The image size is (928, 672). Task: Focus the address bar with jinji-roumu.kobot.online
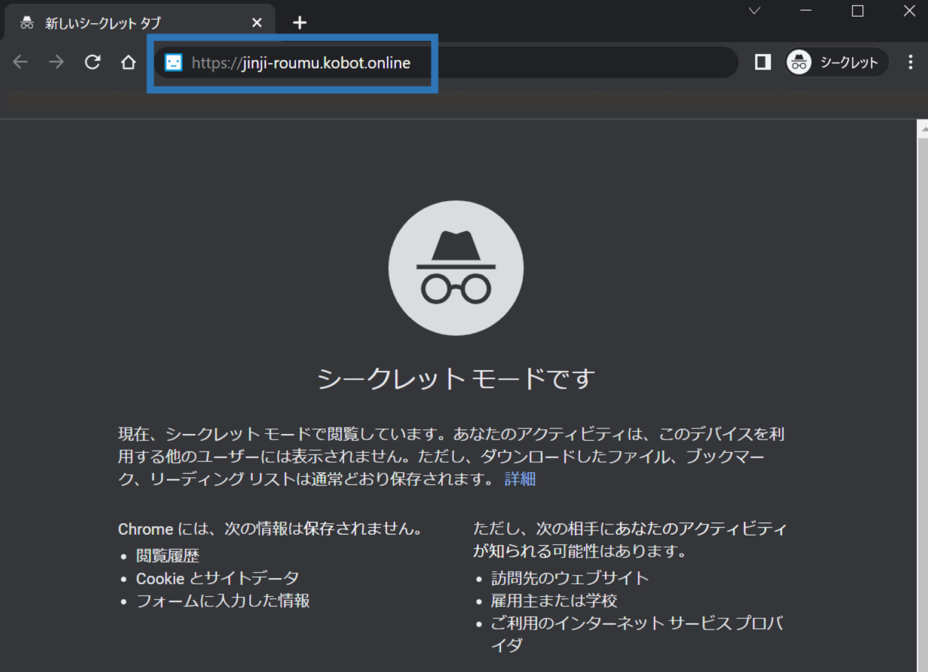click(446, 62)
